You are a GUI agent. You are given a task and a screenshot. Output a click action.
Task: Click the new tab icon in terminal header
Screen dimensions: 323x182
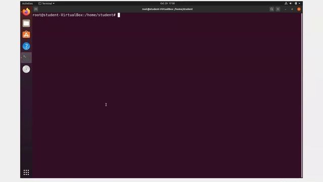click(x=36, y=9)
